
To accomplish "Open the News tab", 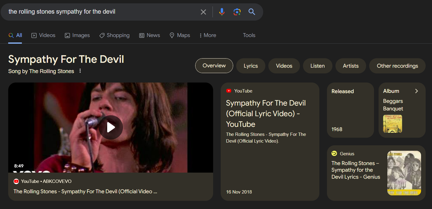I will (149, 35).
